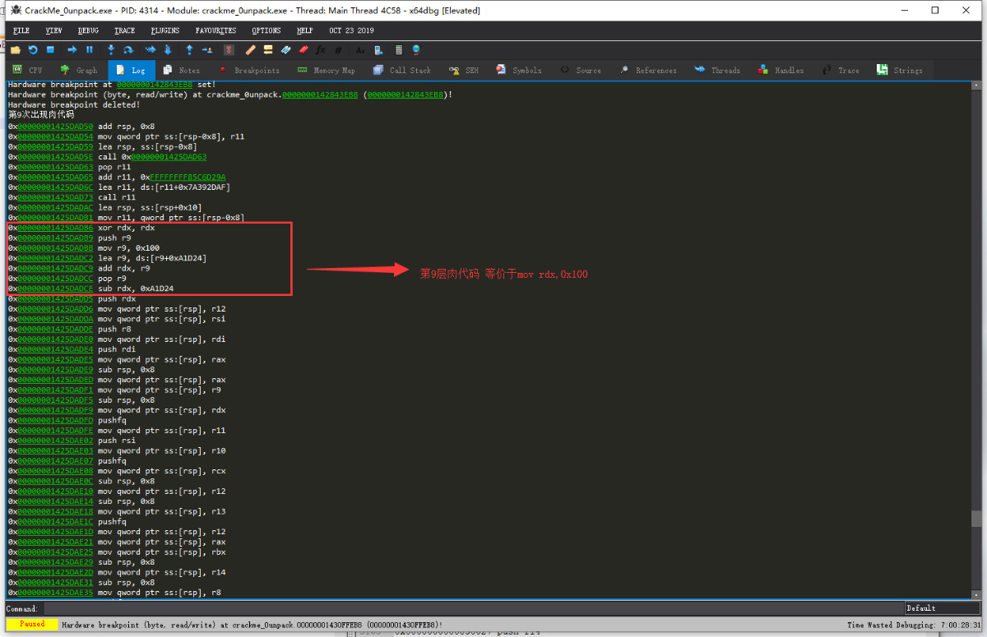Viewport: 987px width, 637px height.
Task: Open the Debug menu
Action: 88,30
